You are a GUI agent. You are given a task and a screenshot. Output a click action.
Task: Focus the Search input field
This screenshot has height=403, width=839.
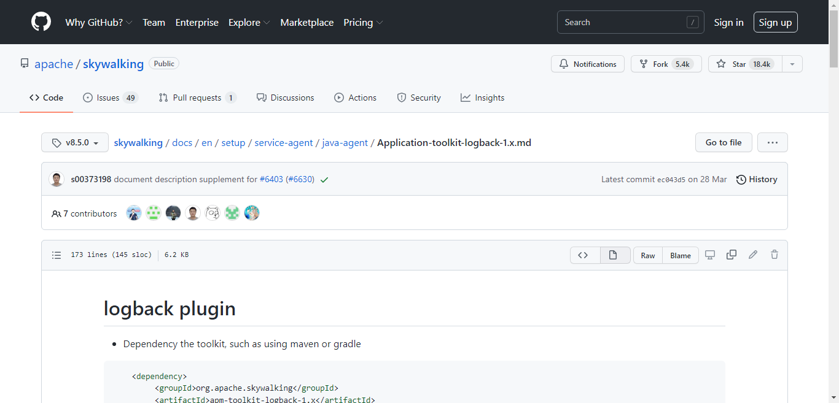click(x=631, y=22)
